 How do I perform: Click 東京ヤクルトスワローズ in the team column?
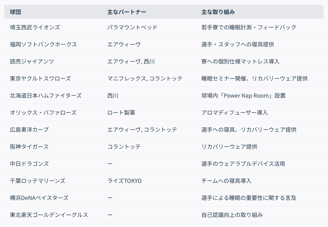[40, 78]
